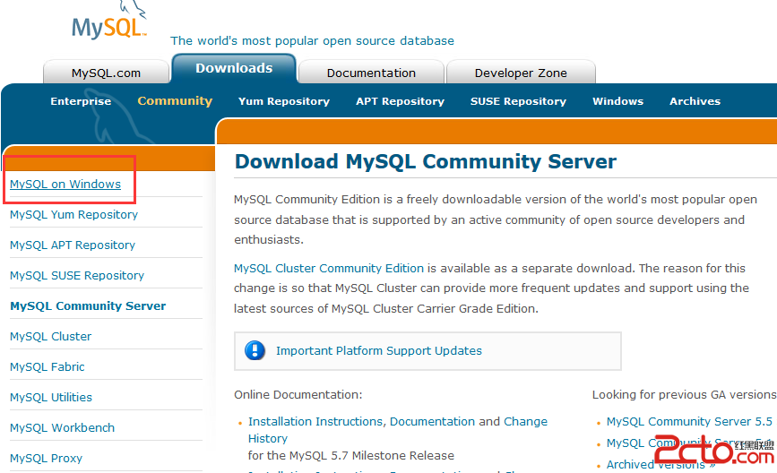Click Windows in the navigation bar
777x473 pixels.
click(x=618, y=101)
